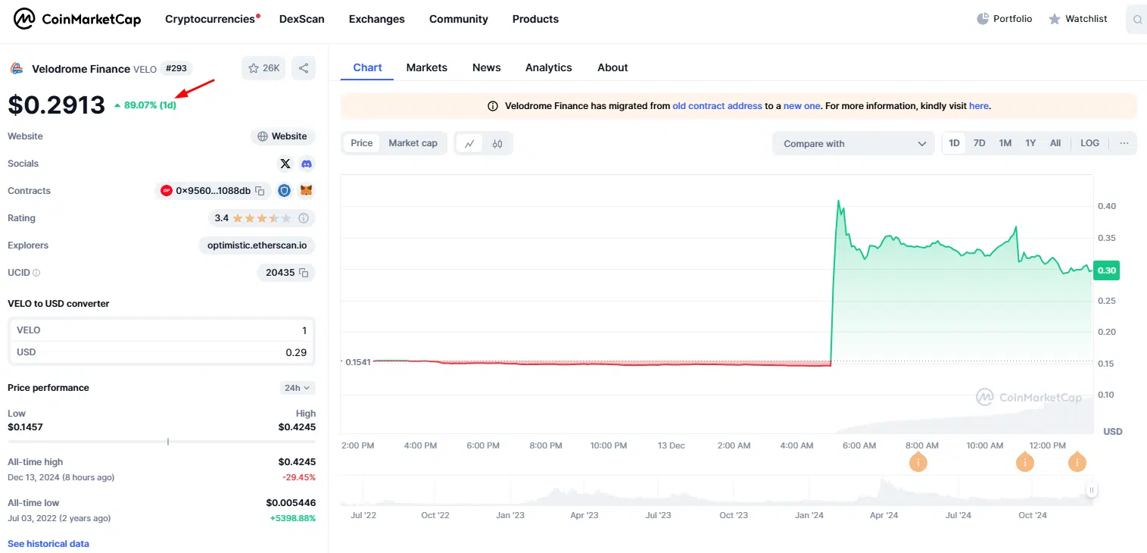Share Velodrome Finance page
1147x553 pixels.
pos(304,68)
